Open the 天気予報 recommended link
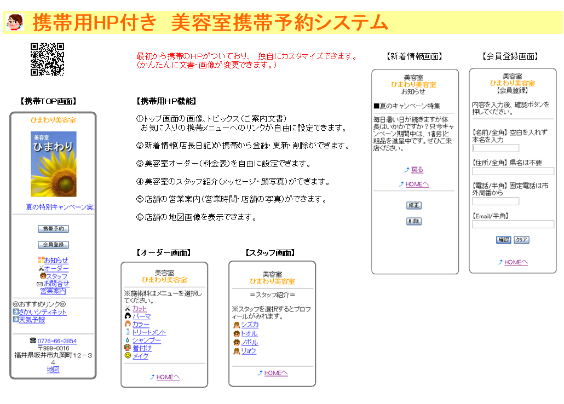The height and width of the screenshot is (404, 564). tap(32, 320)
